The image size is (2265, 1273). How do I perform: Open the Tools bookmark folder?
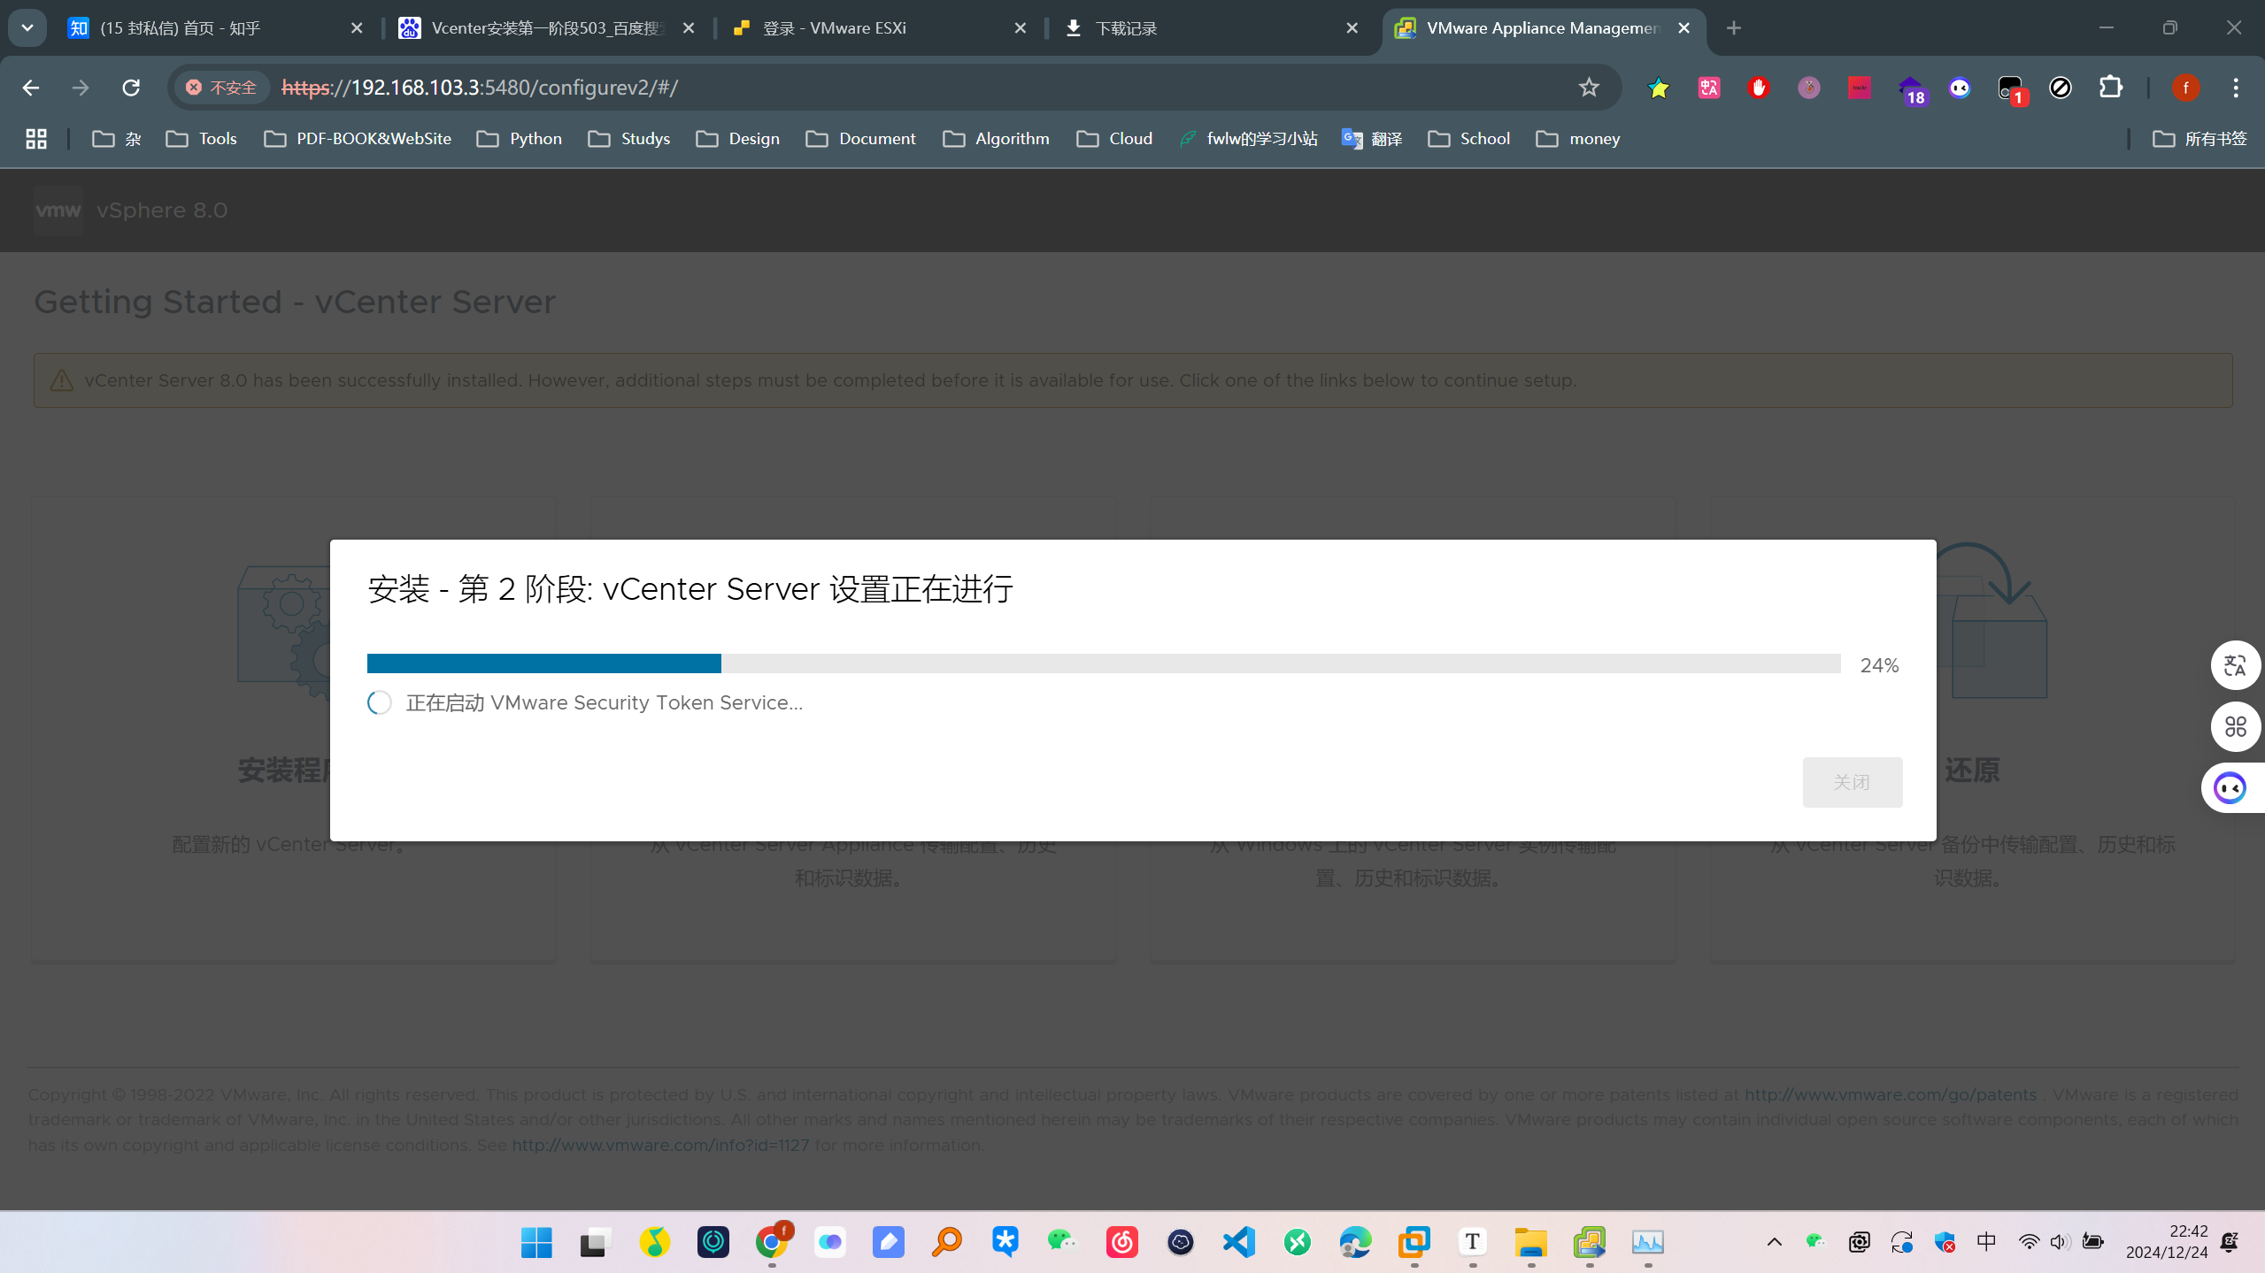point(202,139)
